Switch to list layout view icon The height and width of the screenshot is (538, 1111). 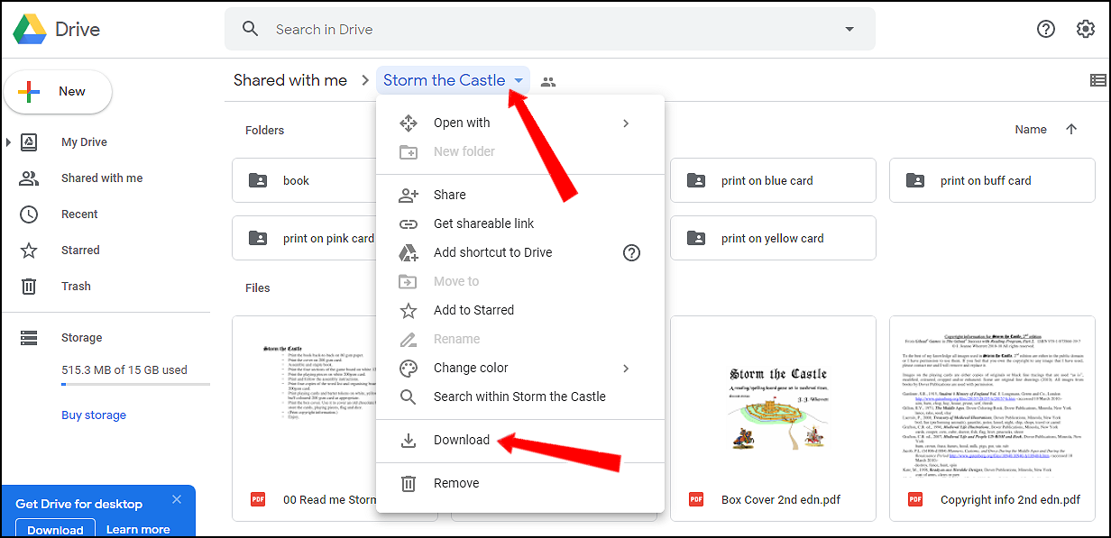pyautogui.click(x=1097, y=80)
